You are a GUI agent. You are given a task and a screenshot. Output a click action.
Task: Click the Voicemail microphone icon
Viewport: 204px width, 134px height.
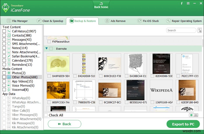tap(9, 90)
